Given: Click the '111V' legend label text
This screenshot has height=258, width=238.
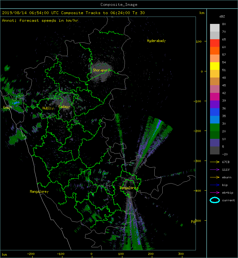Looking at the screenshot, I should click(226, 170).
